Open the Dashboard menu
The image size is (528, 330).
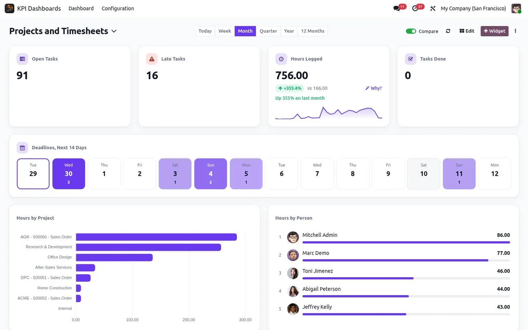[x=81, y=8]
